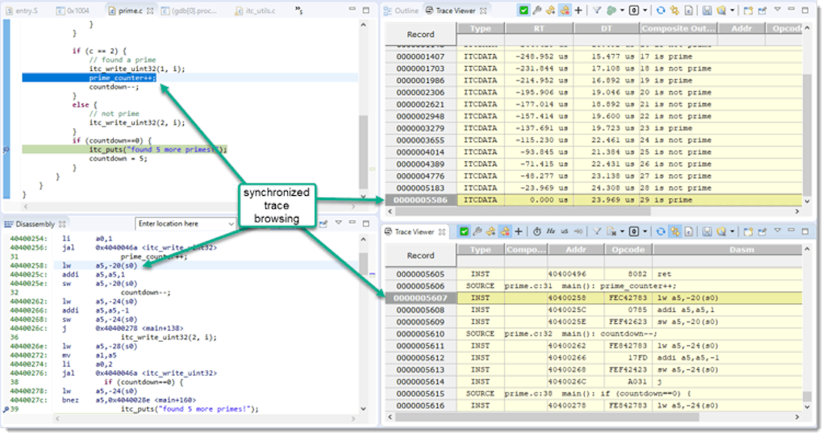This screenshot has width=826, height=437.
Task: Click the itc_puts source line in prime.c
Action: pos(158,149)
